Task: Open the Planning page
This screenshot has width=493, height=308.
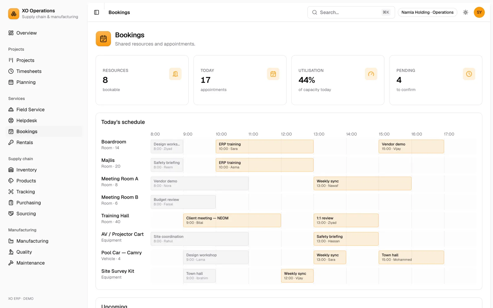Action: coord(44,82)
